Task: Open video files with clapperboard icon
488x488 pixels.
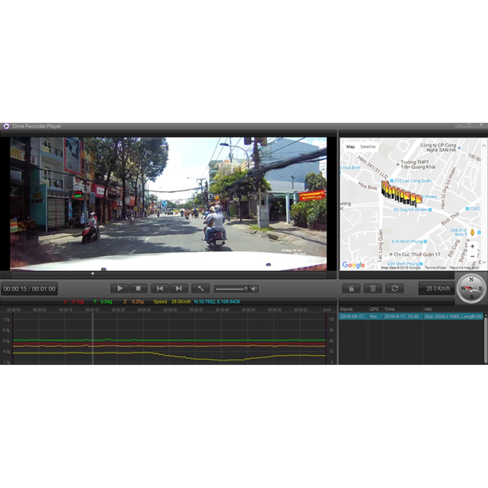Action: 351,288
